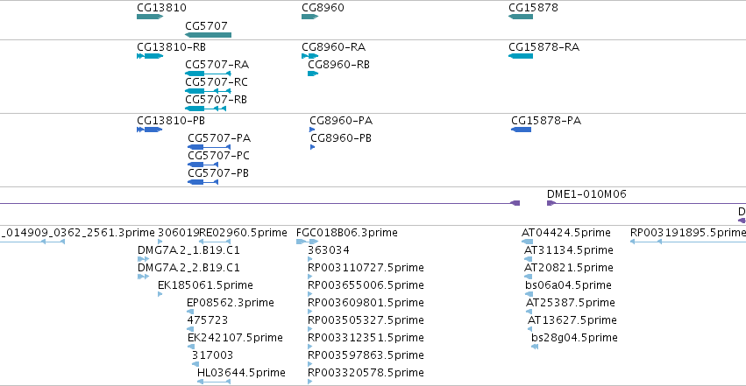This screenshot has height=386, width=746.
Task: Open the bs28g04.5prime label
Action: point(574,338)
